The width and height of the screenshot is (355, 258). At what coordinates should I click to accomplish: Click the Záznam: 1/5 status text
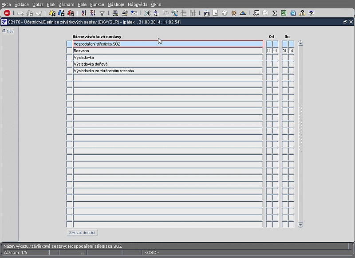click(x=15, y=253)
